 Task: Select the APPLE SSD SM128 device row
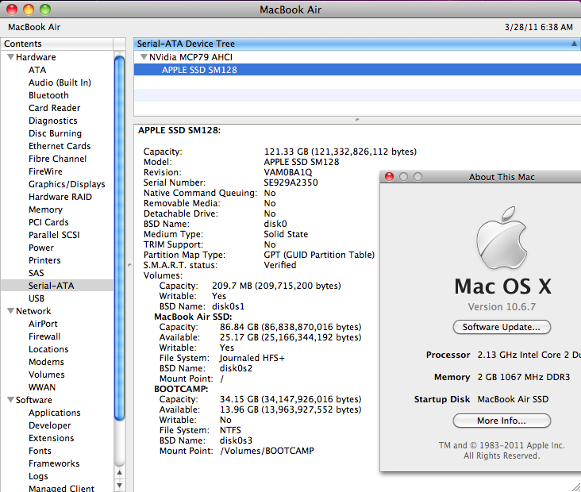pyautogui.click(x=357, y=70)
